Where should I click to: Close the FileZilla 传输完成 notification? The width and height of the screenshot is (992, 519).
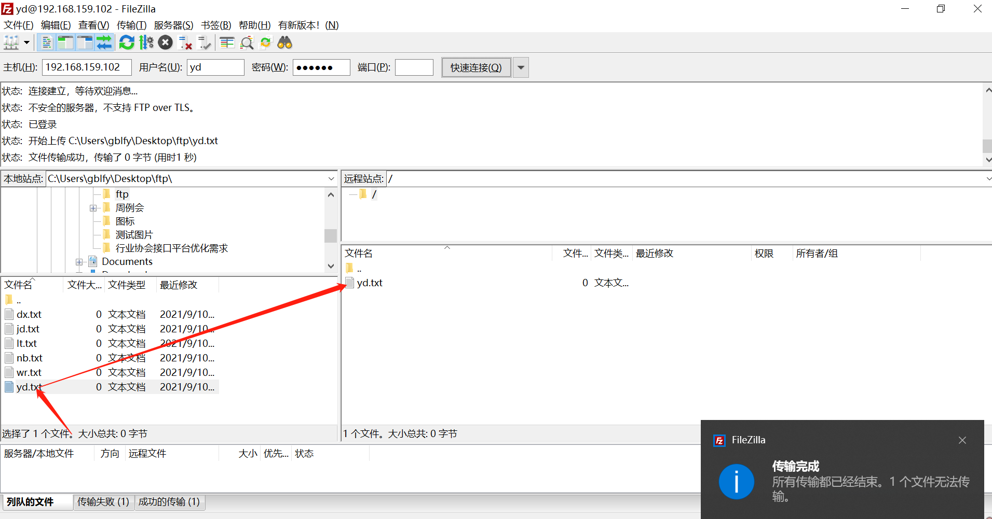tap(962, 440)
